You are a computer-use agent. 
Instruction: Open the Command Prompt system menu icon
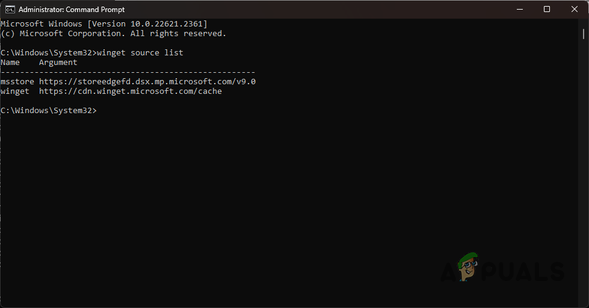[10, 9]
